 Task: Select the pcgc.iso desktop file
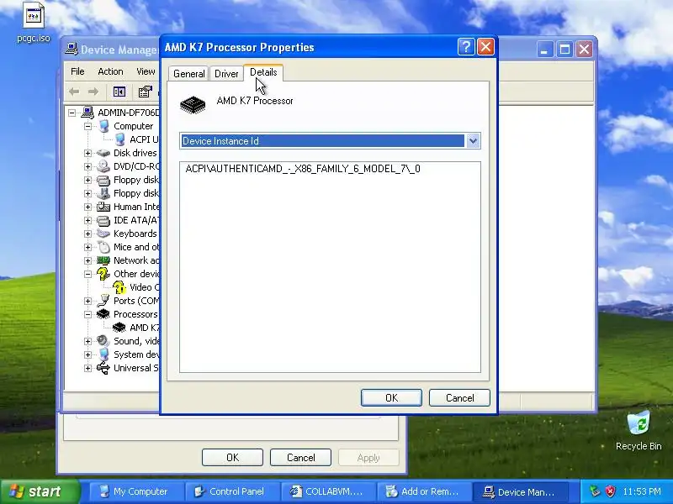tap(34, 23)
